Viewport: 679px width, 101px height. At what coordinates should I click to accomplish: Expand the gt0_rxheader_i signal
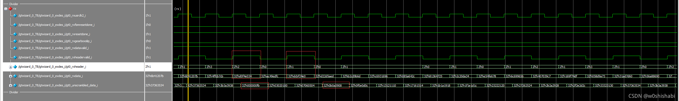[x=10, y=67]
